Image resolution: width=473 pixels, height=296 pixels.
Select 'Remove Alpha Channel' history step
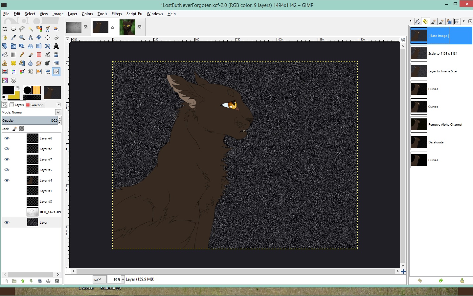point(441,124)
